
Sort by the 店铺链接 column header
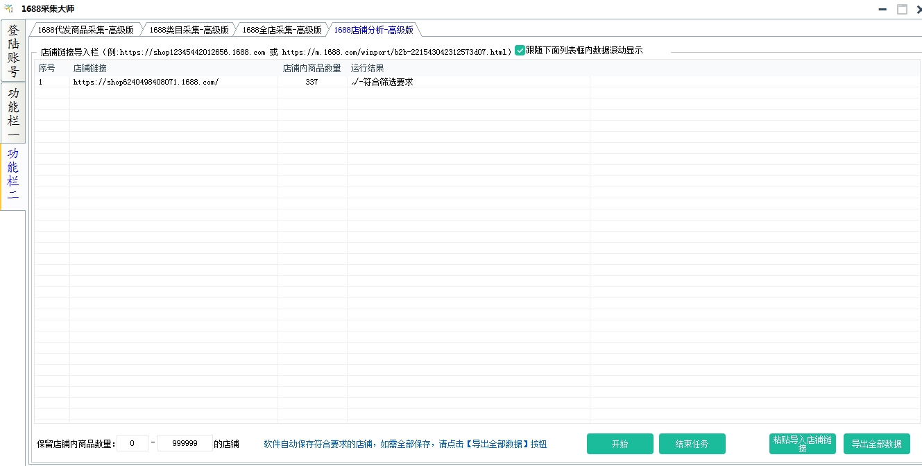point(173,68)
